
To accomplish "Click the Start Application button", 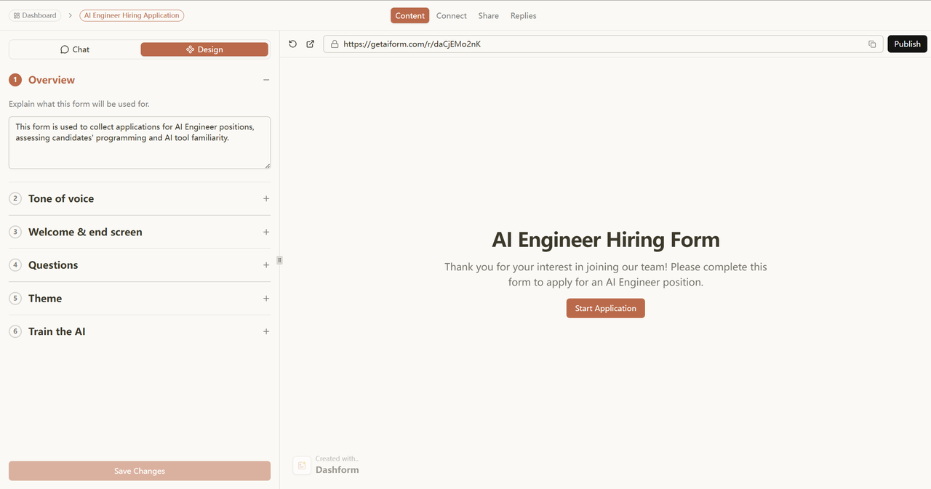I will click(x=605, y=308).
